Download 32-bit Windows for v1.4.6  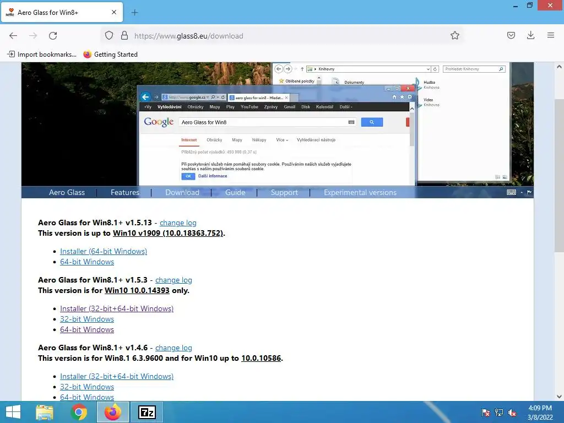[x=87, y=387]
